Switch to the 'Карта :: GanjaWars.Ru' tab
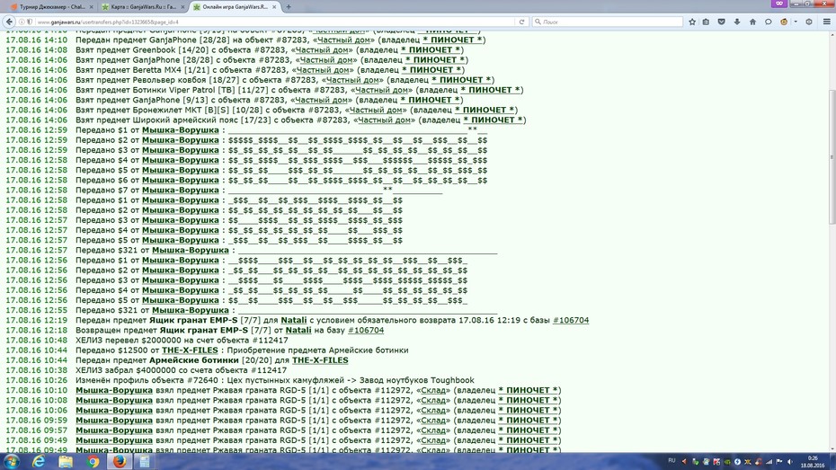Screen dimensions: 836x470 [x=143, y=7]
